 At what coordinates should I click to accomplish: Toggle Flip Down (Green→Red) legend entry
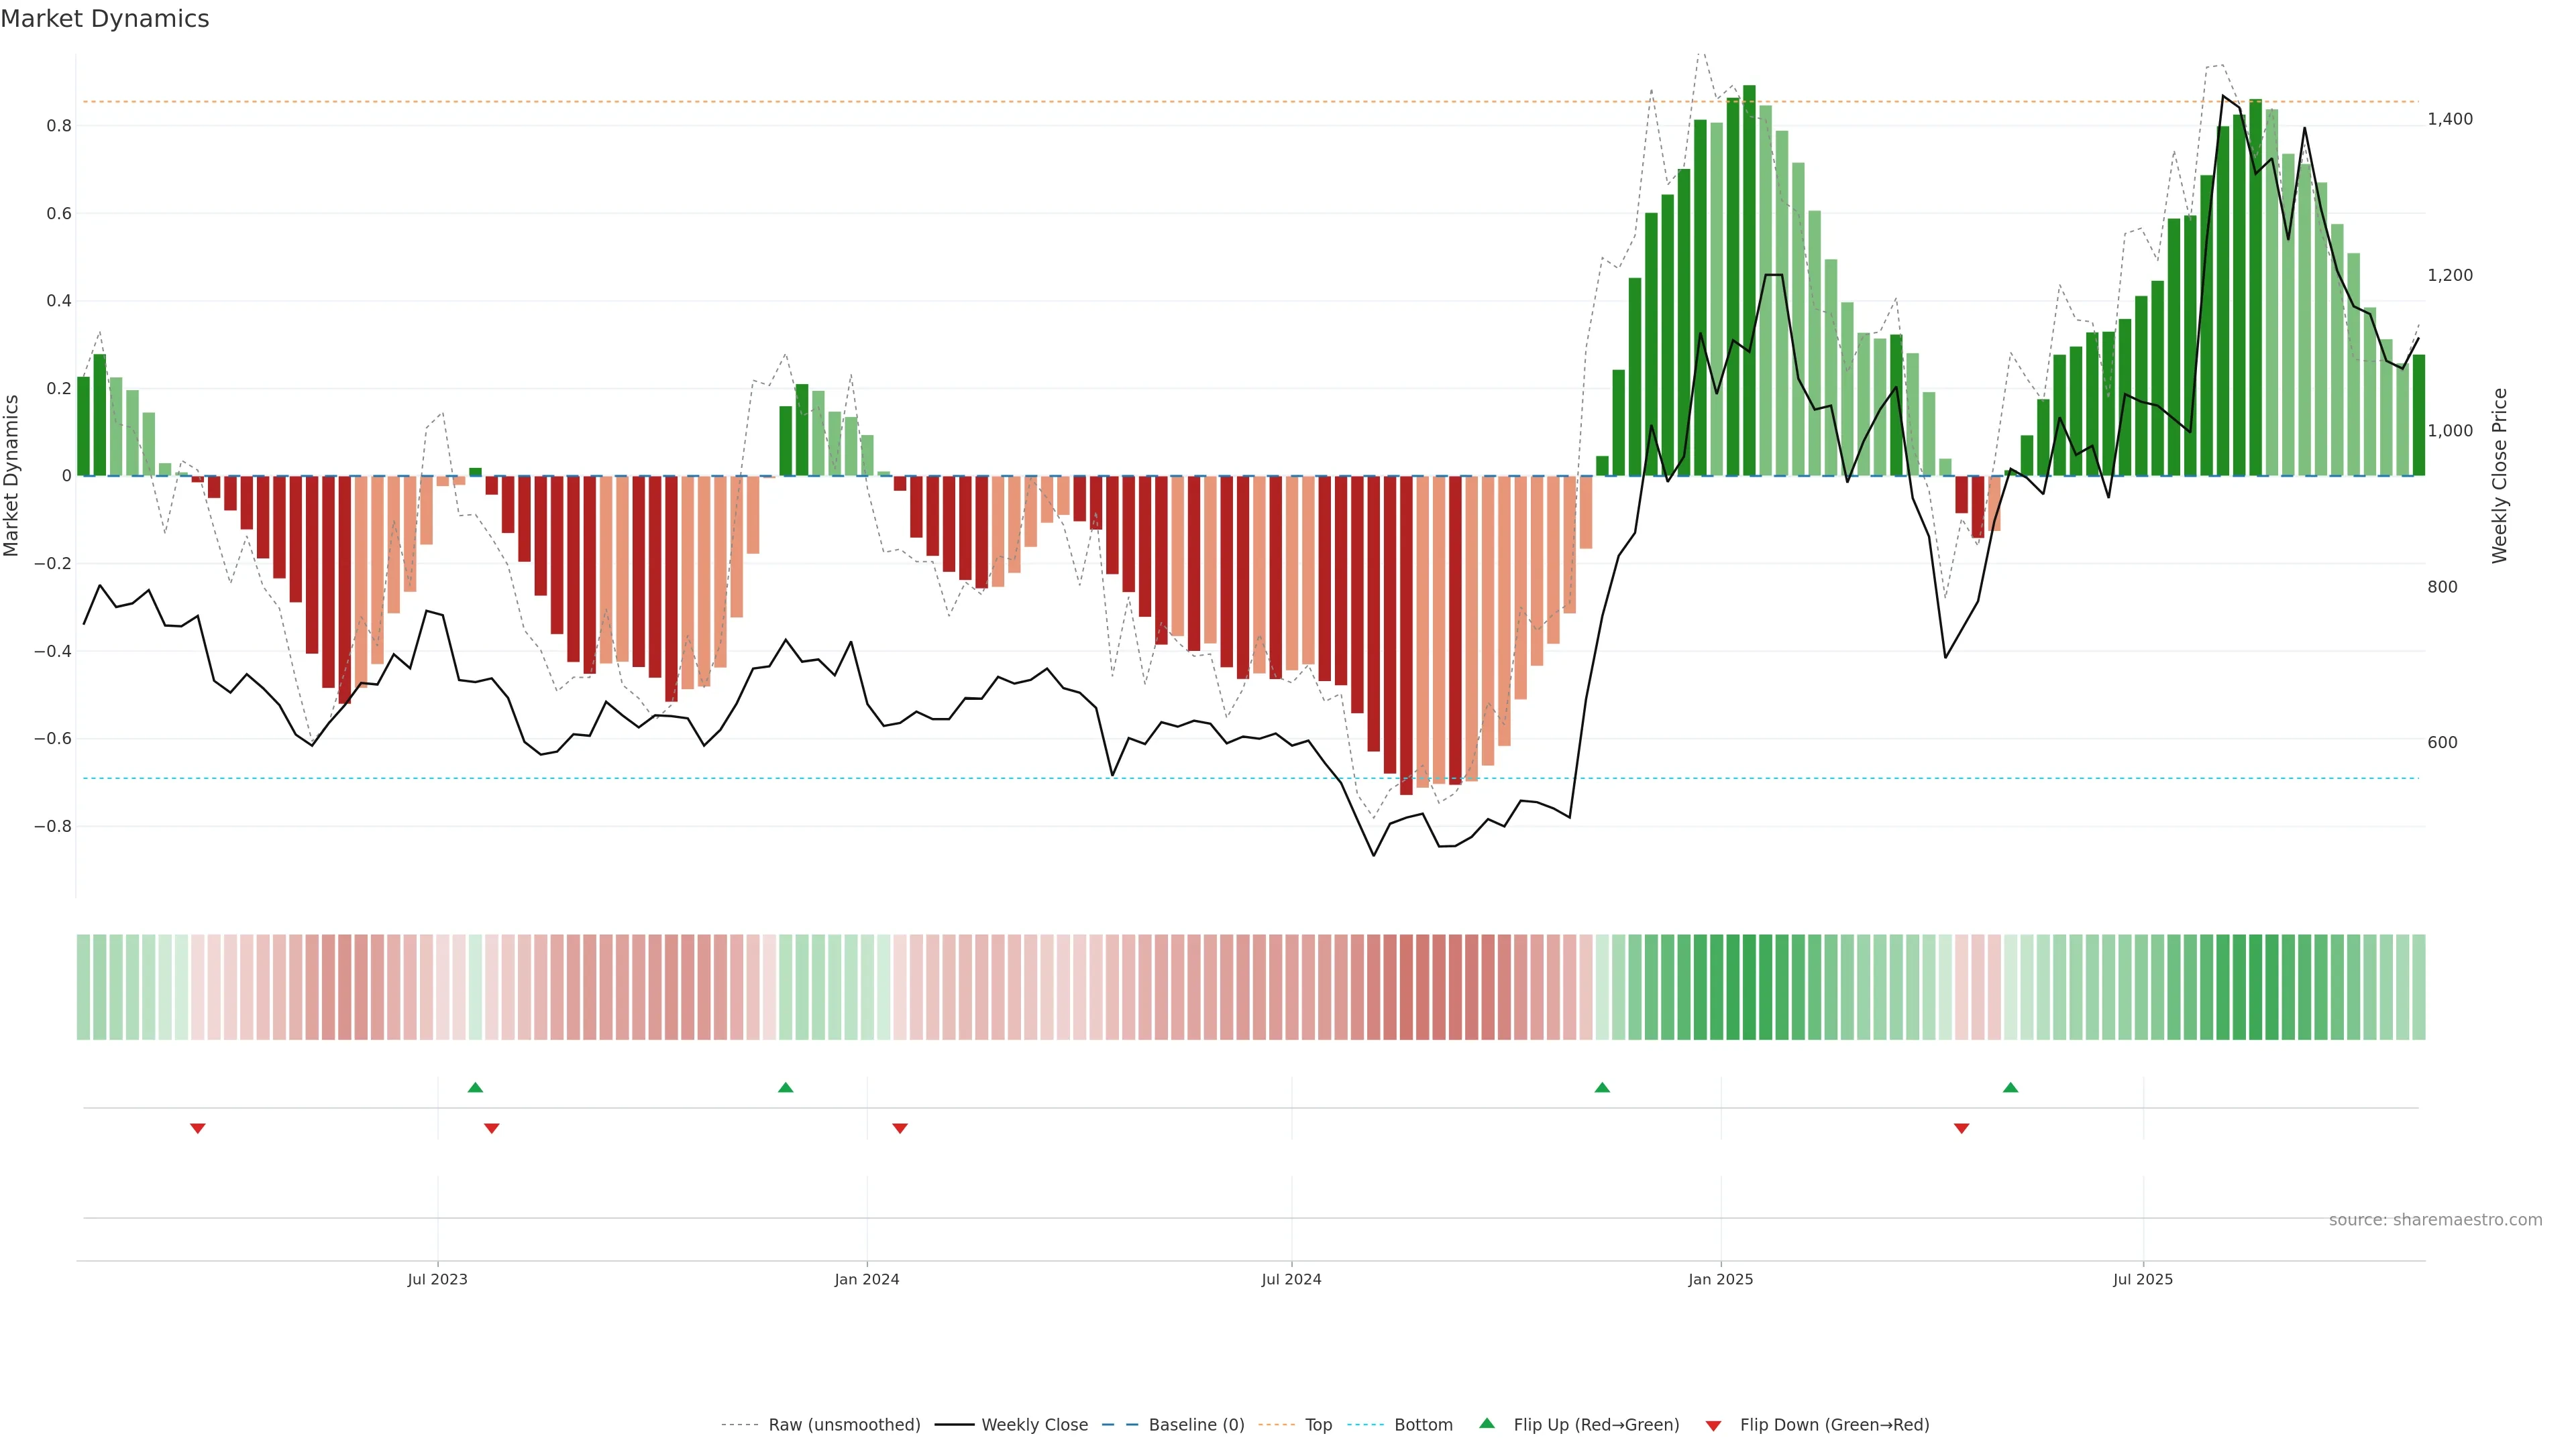pyautogui.click(x=1833, y=1425)
